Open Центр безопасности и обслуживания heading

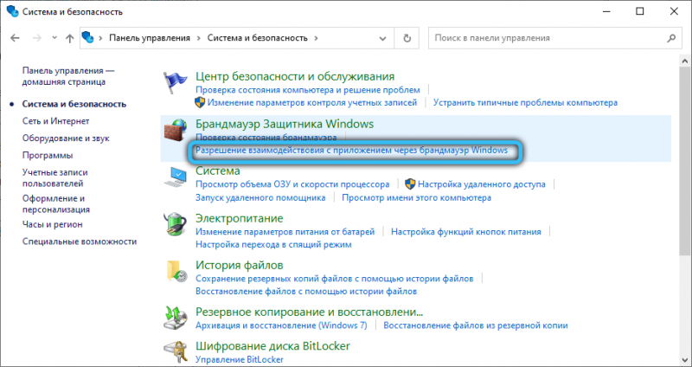295,76
